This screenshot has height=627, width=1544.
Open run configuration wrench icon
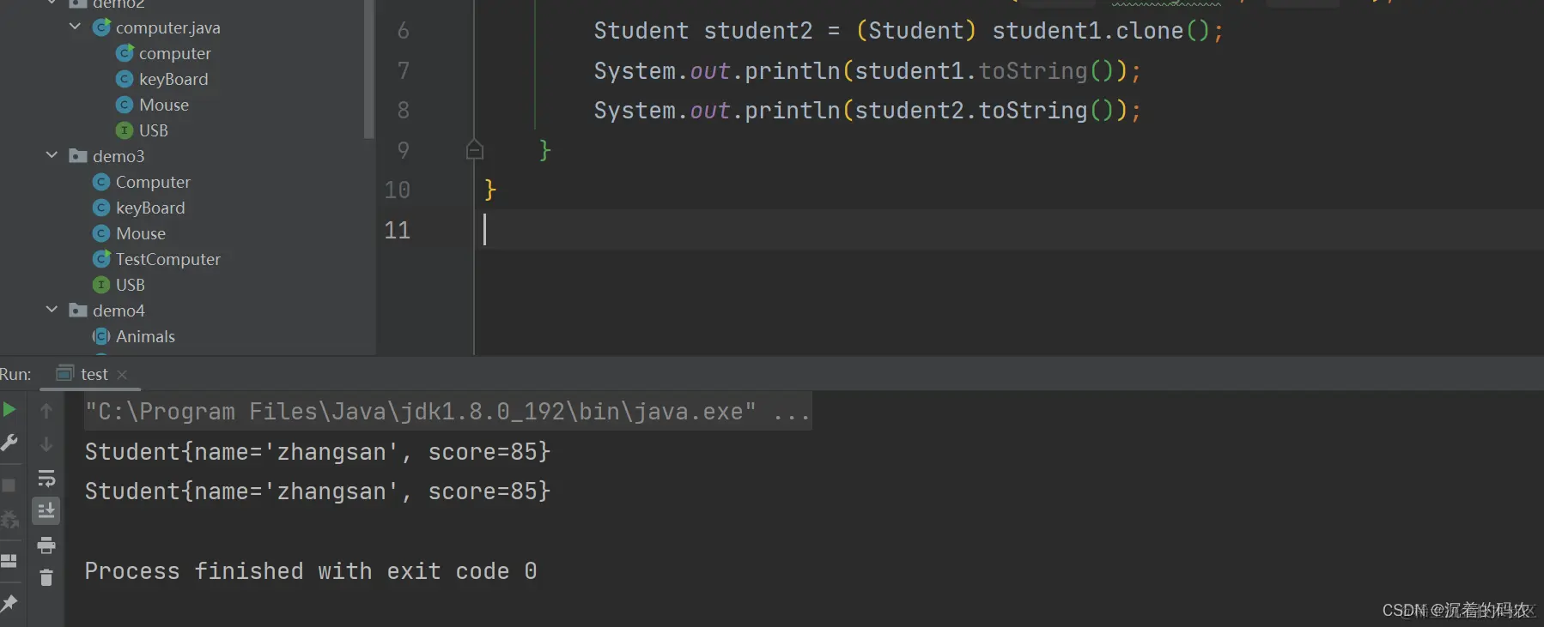pos(9,443)
